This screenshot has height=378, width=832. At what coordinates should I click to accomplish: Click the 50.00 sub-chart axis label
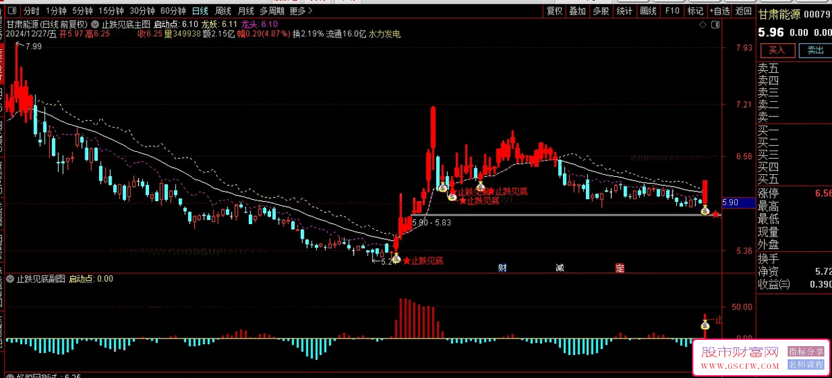coord(742,306)
